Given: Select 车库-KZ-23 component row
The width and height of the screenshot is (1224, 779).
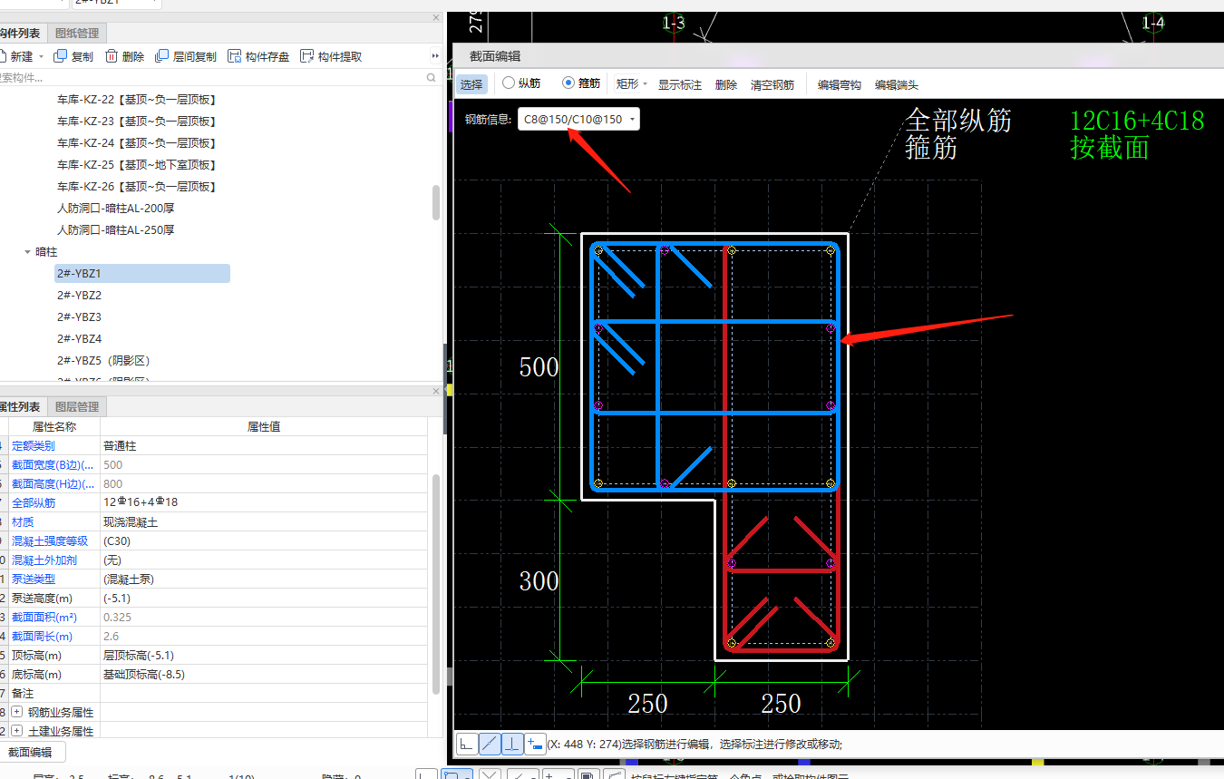Looking at the screenshot, I should (x=136, y=121).
